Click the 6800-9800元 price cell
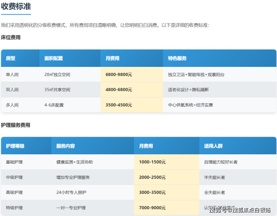The height and width of the screenshot is (216, 277). tap(119, 75)
